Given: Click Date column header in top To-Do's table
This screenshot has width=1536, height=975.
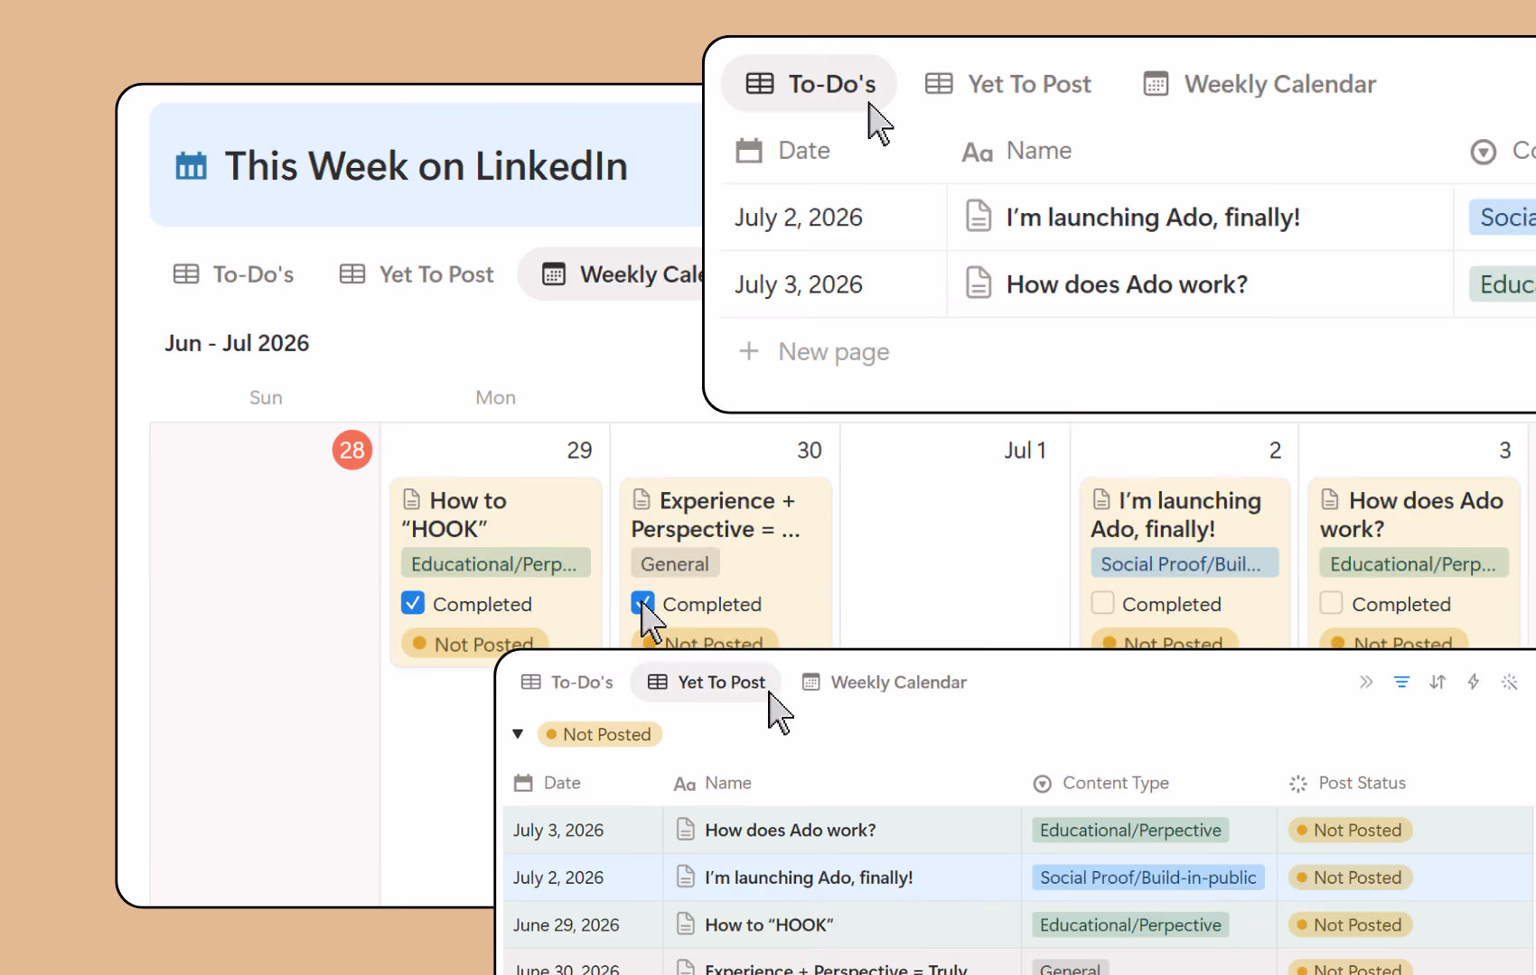Looking at the screenshot, I should (x=783, y=151).
